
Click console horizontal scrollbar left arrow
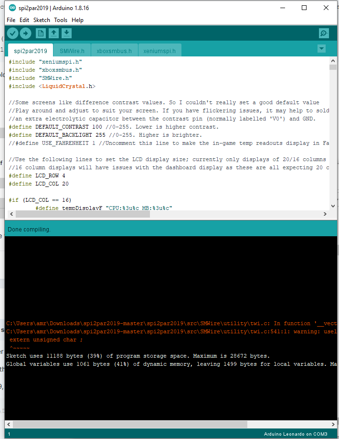(9, 424)
